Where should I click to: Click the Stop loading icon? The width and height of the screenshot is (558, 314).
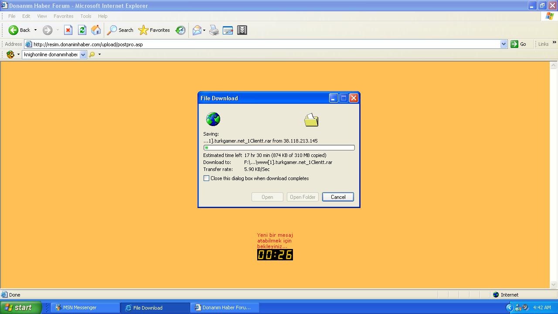(68, 30)
